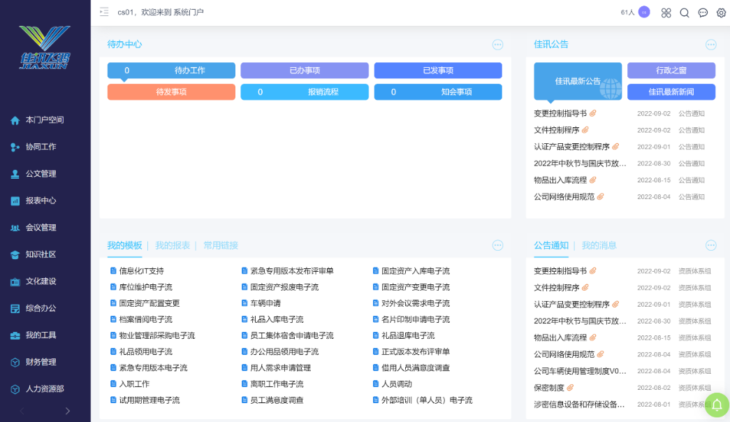The height and width of the screenshot is (422, 730).
Task: Click the sidebar next page right arrow
Action: point(67,411)
